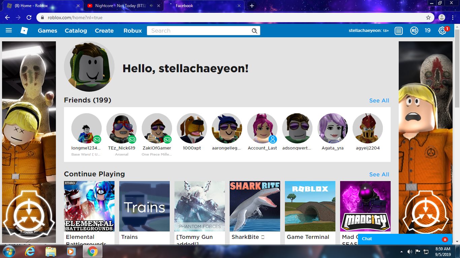Open friend aarongelleg's avatar
The width and height of the screenshot is (460, 258).
pos(227,128)
